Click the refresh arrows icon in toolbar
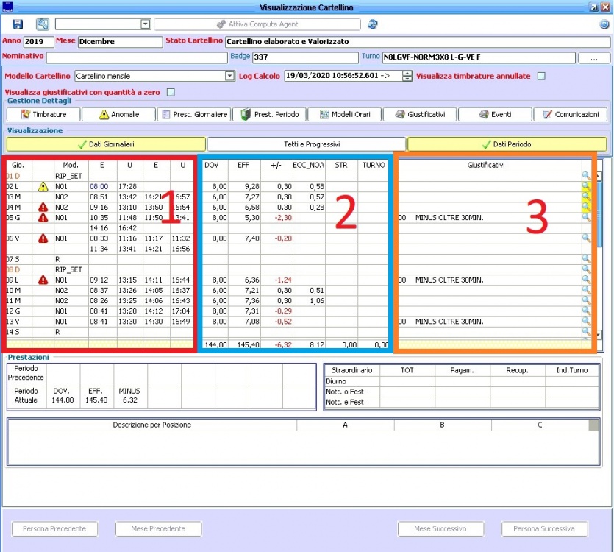This screenshot has height=552, width=614. tap(373, 24)
